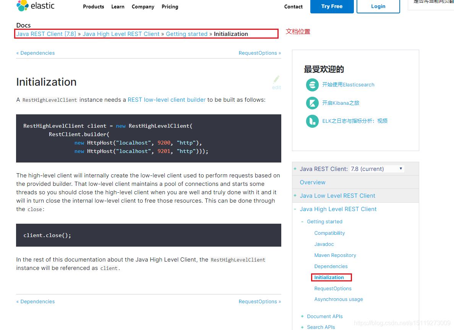Image resolution: width=454 pixels, height=330 pixels.
Task: Open Java Low Level REST Client in sidebar
Action: (x=337, y=195)
